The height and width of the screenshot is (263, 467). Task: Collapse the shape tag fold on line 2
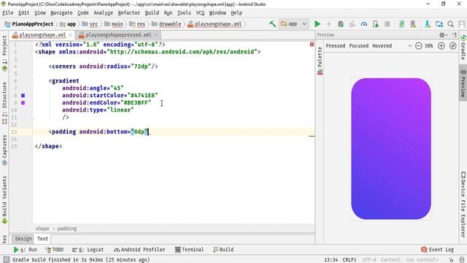coord(32,52)
